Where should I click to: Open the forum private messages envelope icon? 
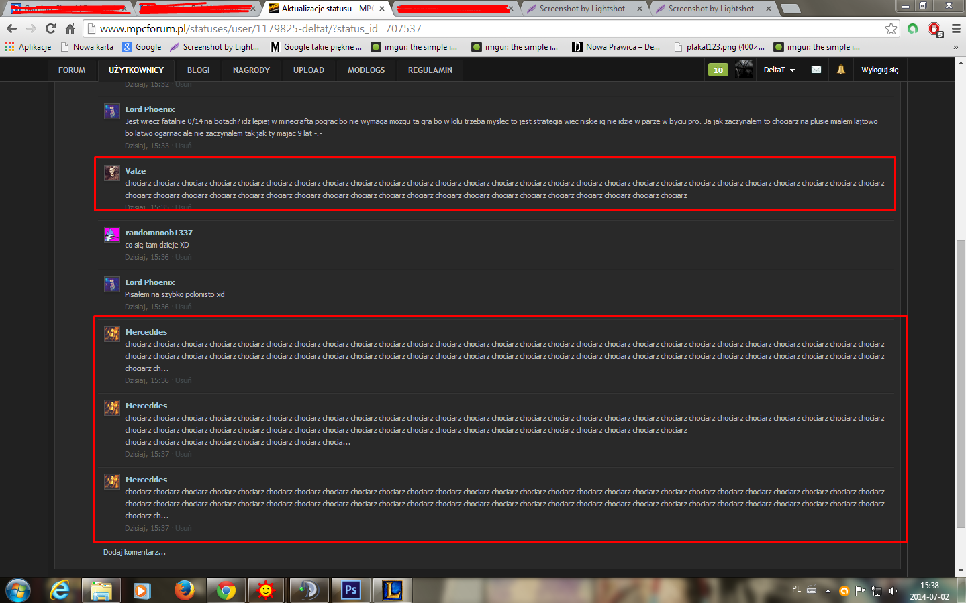coord(816,70)
